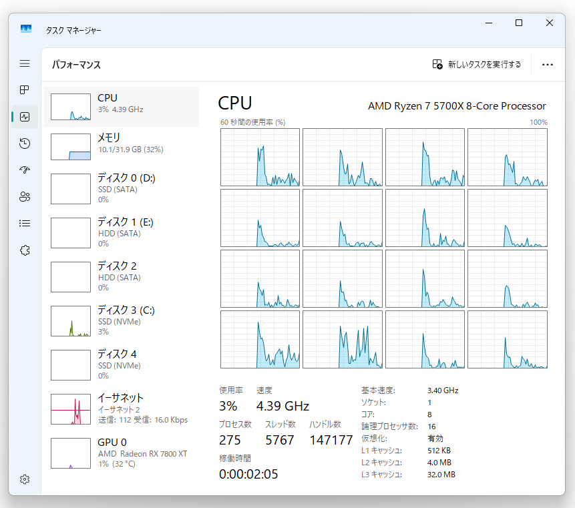Open the Details list page icon
The height and width of the screenshot is (508, 575).
click(25, 223)
